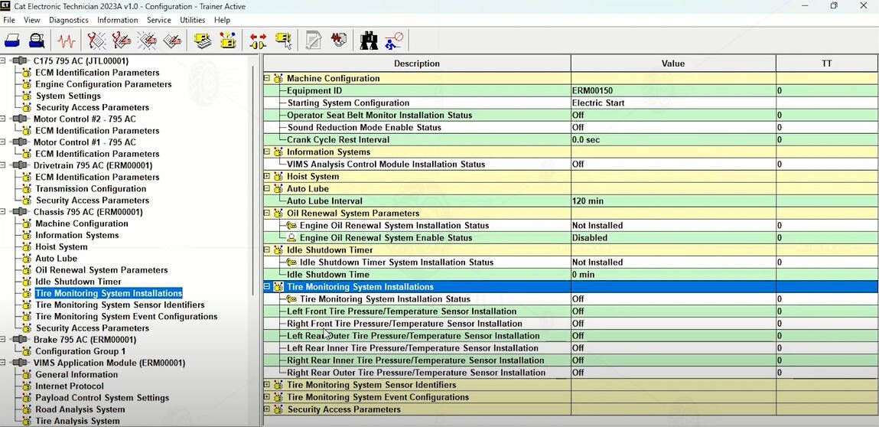
Task: Select Transmission Configuration in the tree
Action: [x=90, y=188]
